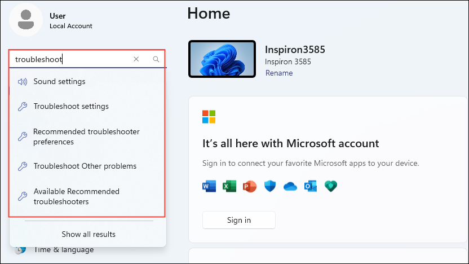This screenshot has width=469, height=264.
Task: Select Troubleshoot Other problems result
Action: tap(87, 166)
